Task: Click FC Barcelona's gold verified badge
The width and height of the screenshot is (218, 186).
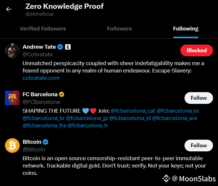Action: pyautogui.click(x=62, y=94)
